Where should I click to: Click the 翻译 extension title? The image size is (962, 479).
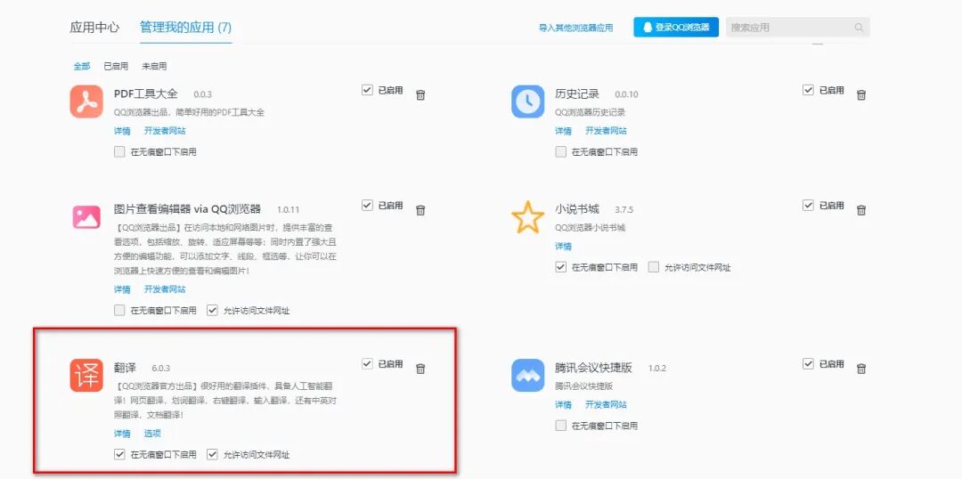tap(126, 368)
